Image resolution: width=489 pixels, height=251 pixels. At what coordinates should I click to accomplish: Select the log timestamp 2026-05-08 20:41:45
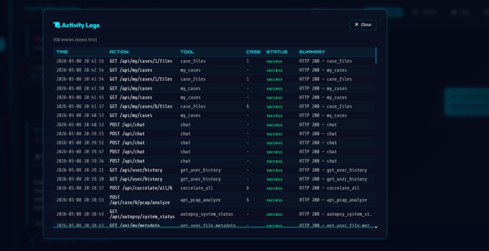(80, 97)
